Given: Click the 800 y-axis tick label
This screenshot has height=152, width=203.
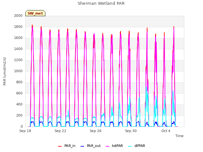Looking at the screenshot, I should tap(19, 82).
